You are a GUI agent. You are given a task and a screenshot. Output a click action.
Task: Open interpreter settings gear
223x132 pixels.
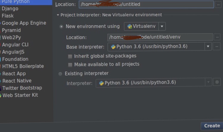pos(217,82)
